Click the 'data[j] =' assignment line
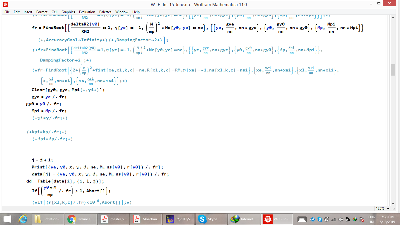The width and height of the screenshot is (400, 225). [x=100, y=174]
